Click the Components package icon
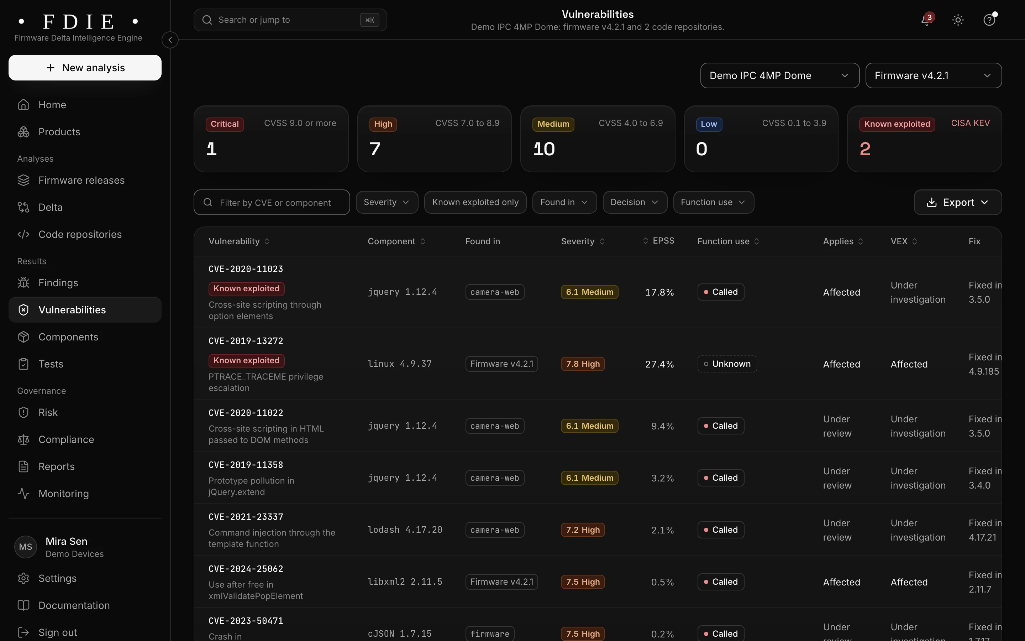The width and height of the screenshot is (1025, 641). (x=24, y=337)
